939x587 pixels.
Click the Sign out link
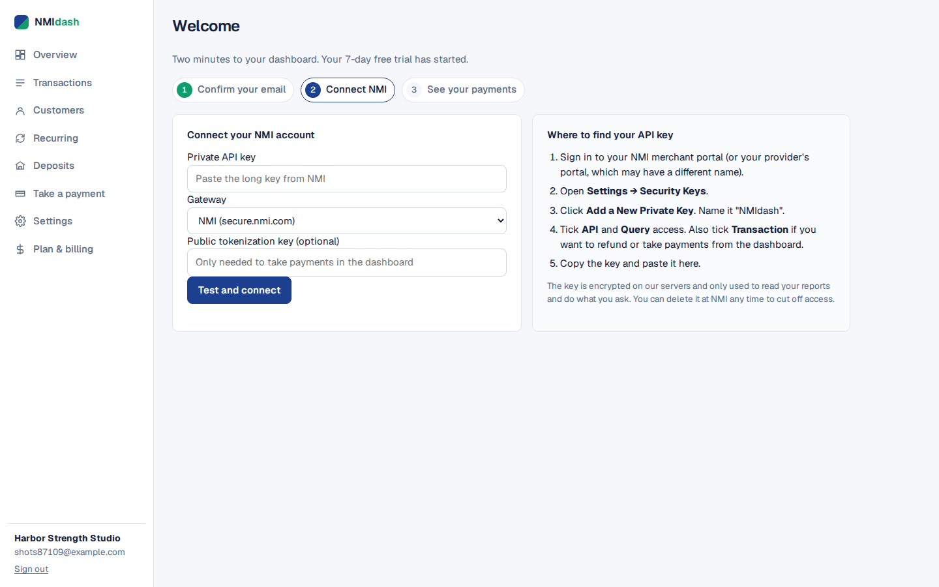(31, 569)
